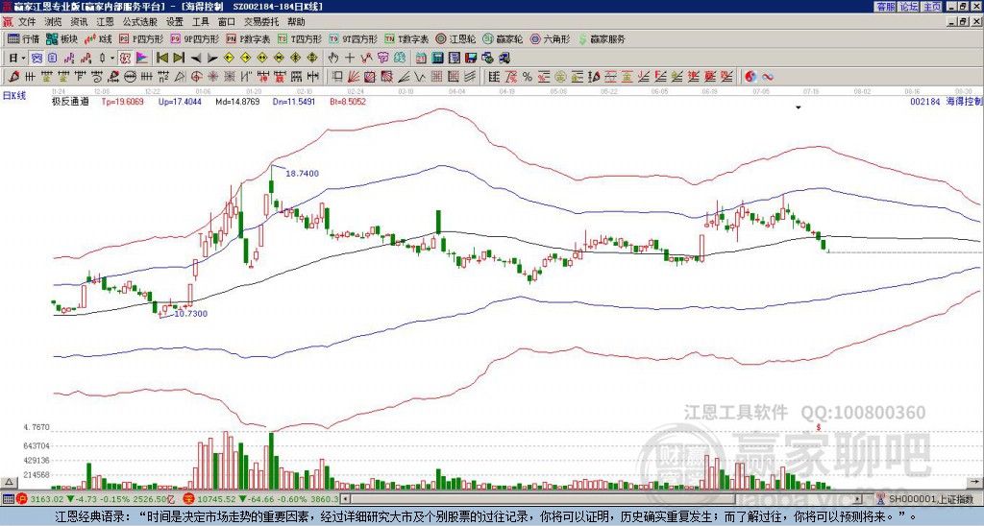The width and height of the screenshot is (984, 526).
Task: Click the small grid icon in status bar
Action: tap(8, 499)
